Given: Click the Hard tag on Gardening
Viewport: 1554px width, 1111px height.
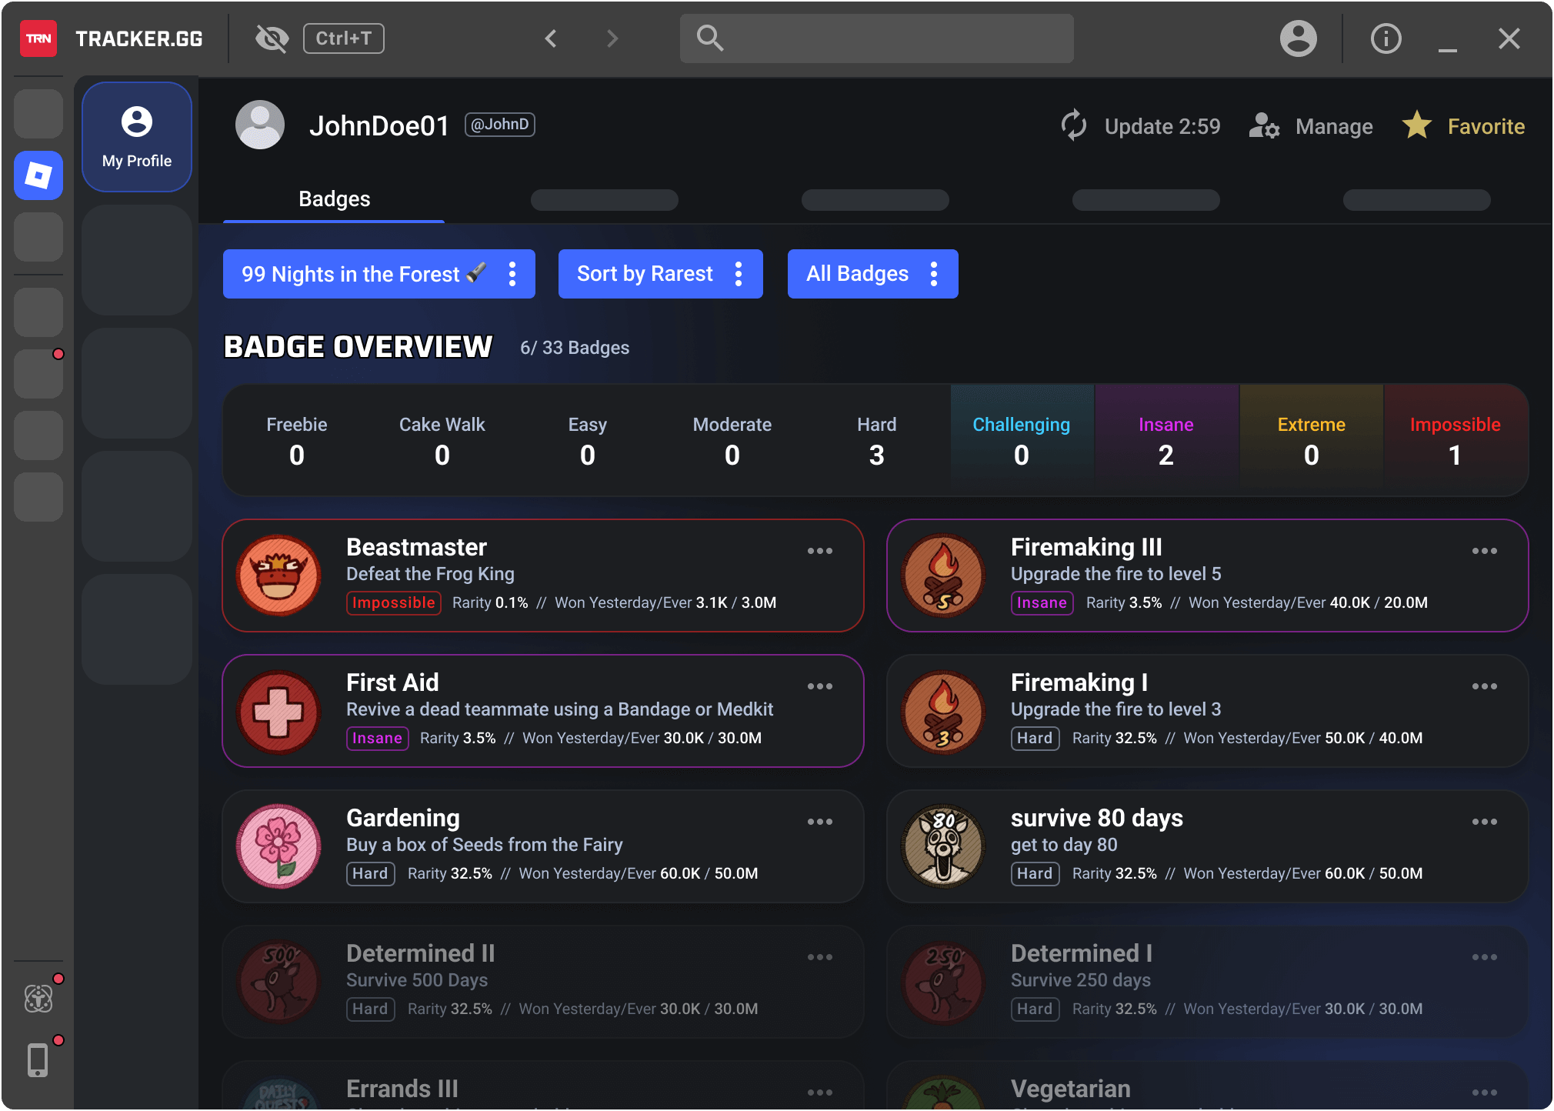Looking at the screenshot, I should point(371,873).
